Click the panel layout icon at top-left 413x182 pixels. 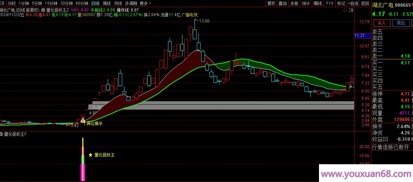click(3, 3)
